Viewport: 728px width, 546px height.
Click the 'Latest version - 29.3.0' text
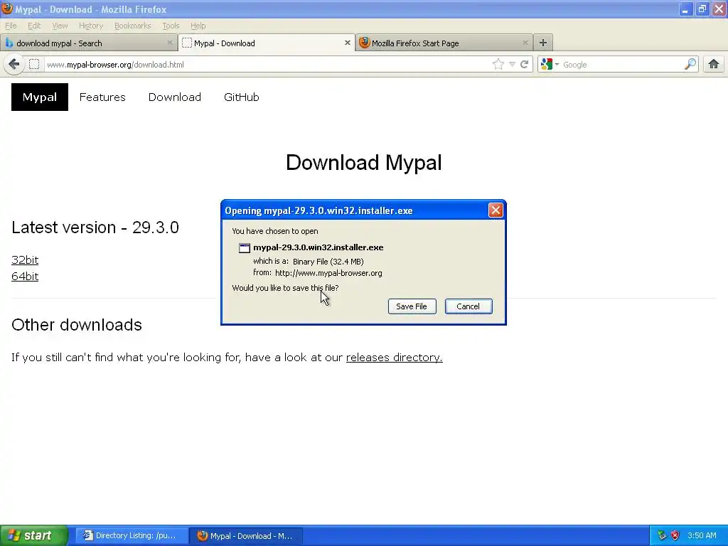(x=95, y=227)
